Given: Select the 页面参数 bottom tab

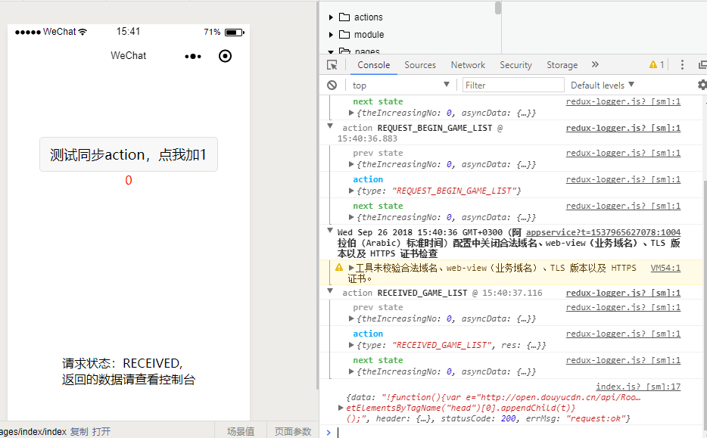Looking at the screenshot, I should click(x=293, y=431).
